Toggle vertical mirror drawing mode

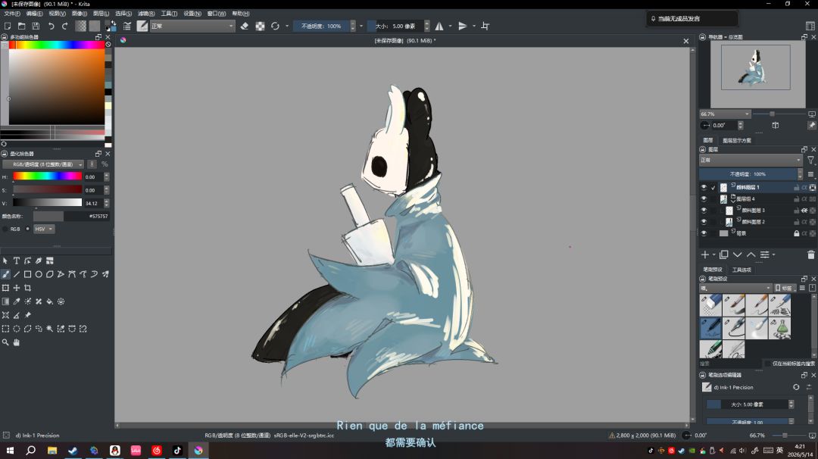click(x=462, y=26)
